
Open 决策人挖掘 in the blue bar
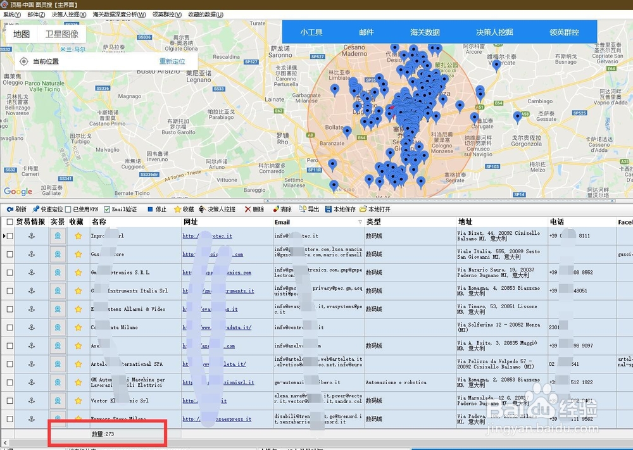click(x=494, y=32)
